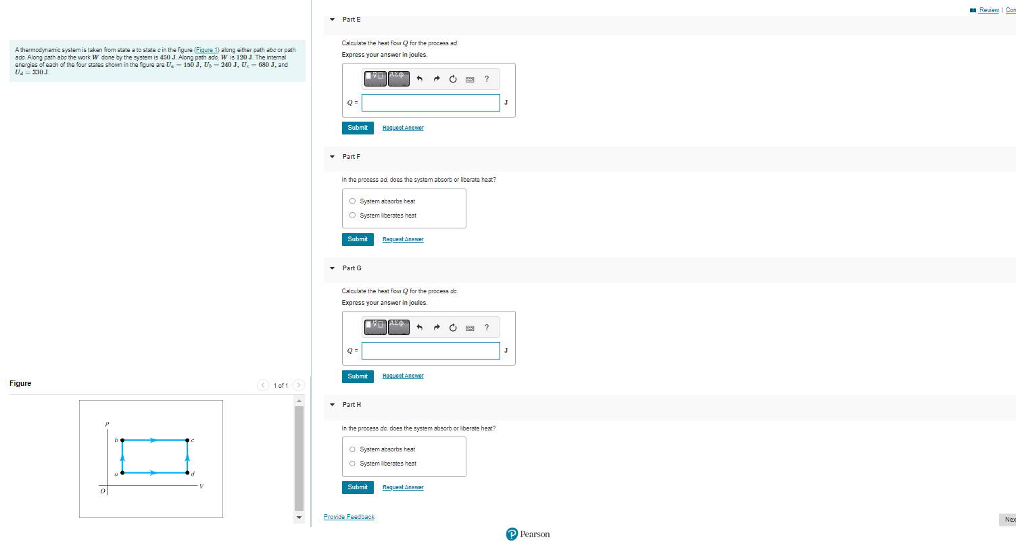The height and width of the screenshot is (546, 1016).
Task: Submit the Part E answer
Action: coord(358,128)
